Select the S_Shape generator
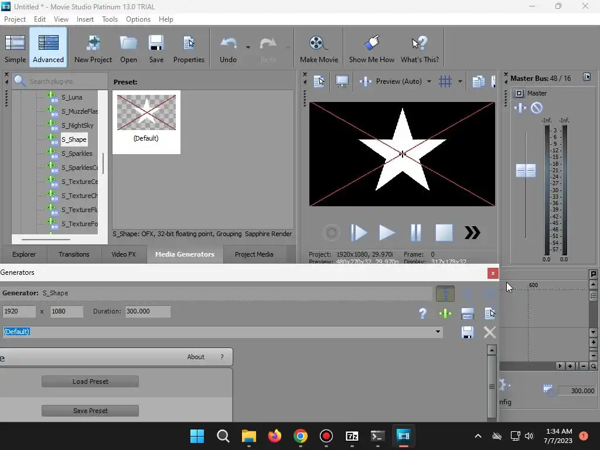This screenshot has width=600, height=450. click(74, 139)
